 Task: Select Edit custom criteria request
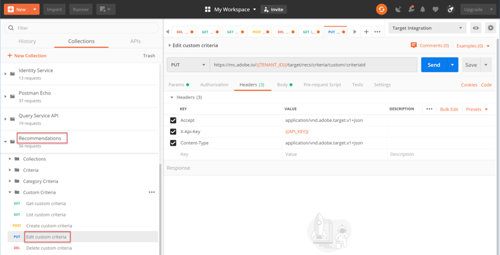pos(46,237)
